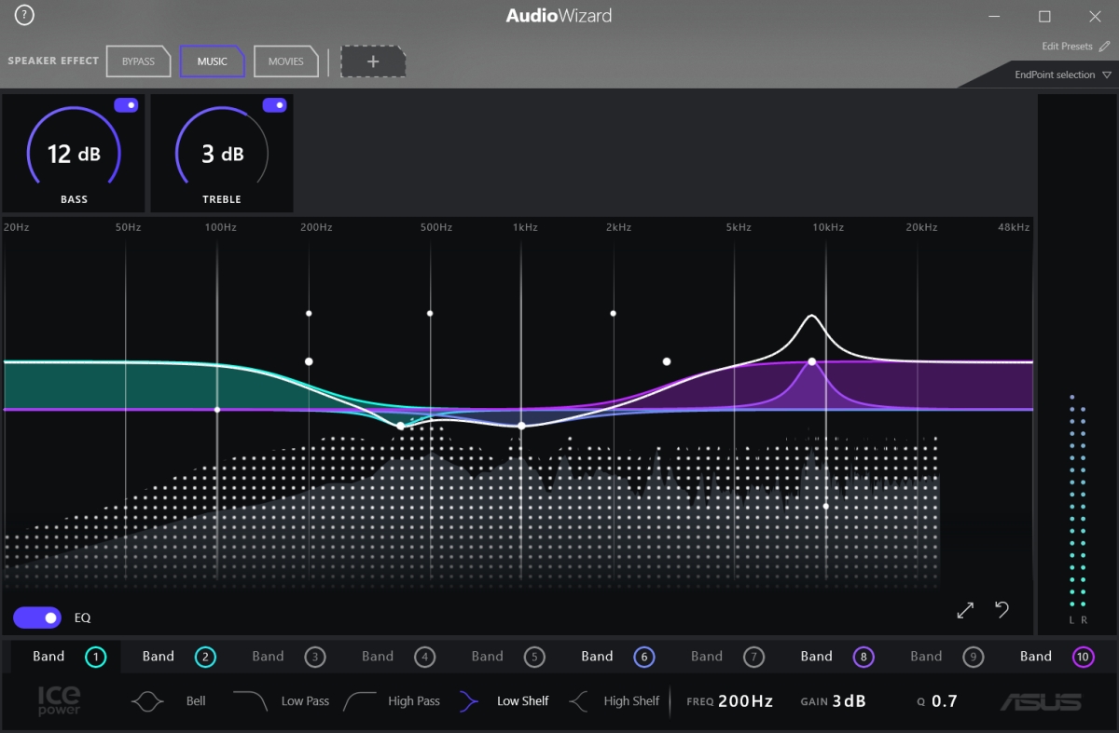Choose the High Pass filter icon

361,701
